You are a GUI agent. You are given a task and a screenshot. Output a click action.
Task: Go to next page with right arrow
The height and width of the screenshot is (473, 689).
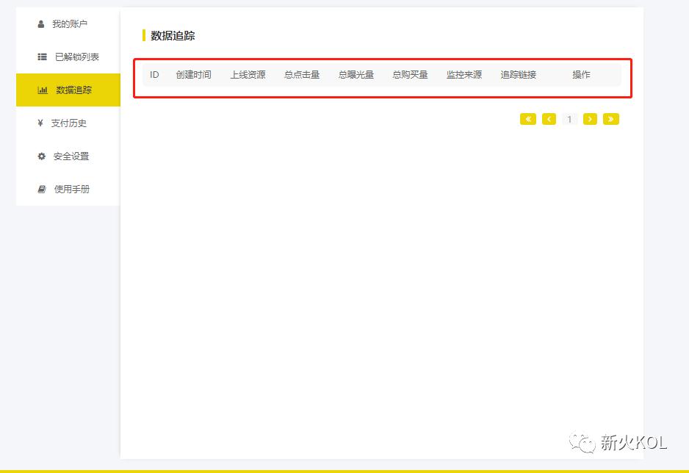pyautogui.click(x=590, y=119)
